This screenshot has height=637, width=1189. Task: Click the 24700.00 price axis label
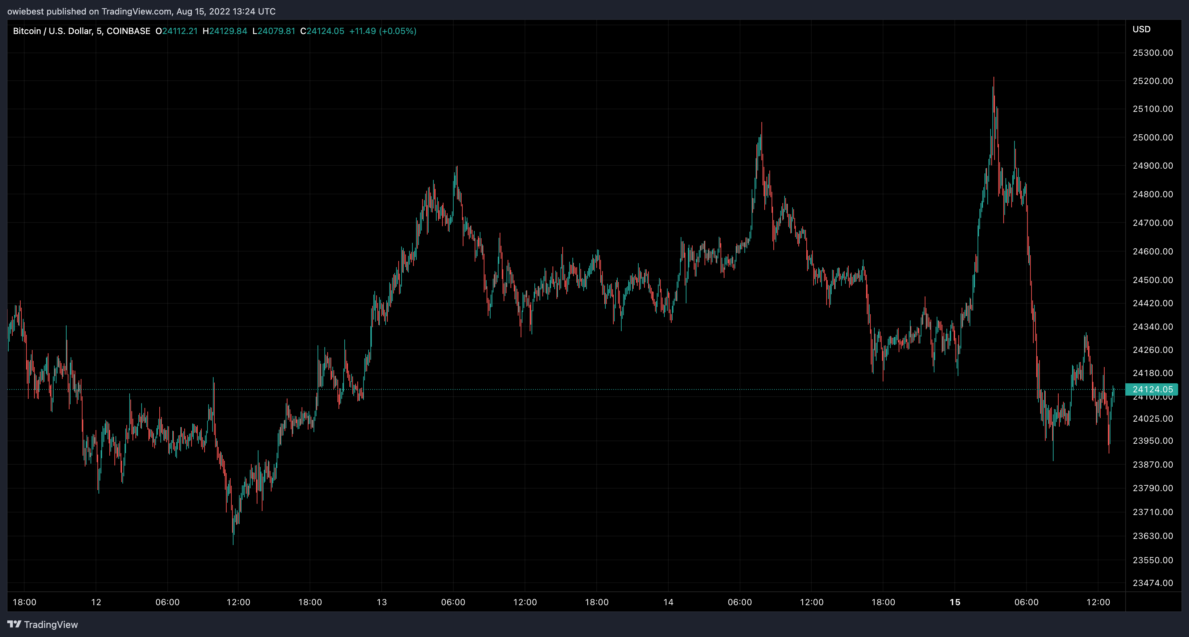click(x=1152, y=223)
